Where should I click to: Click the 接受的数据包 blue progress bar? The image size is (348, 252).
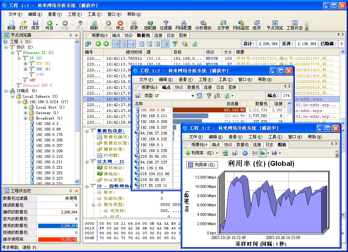click(x=58, y=226)
